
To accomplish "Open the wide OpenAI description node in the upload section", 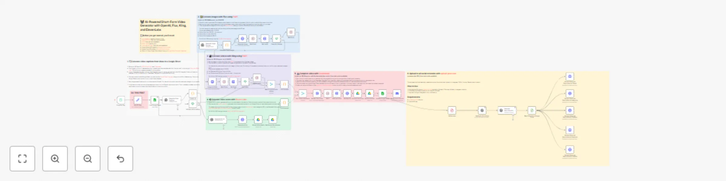I will click(507, 110).
